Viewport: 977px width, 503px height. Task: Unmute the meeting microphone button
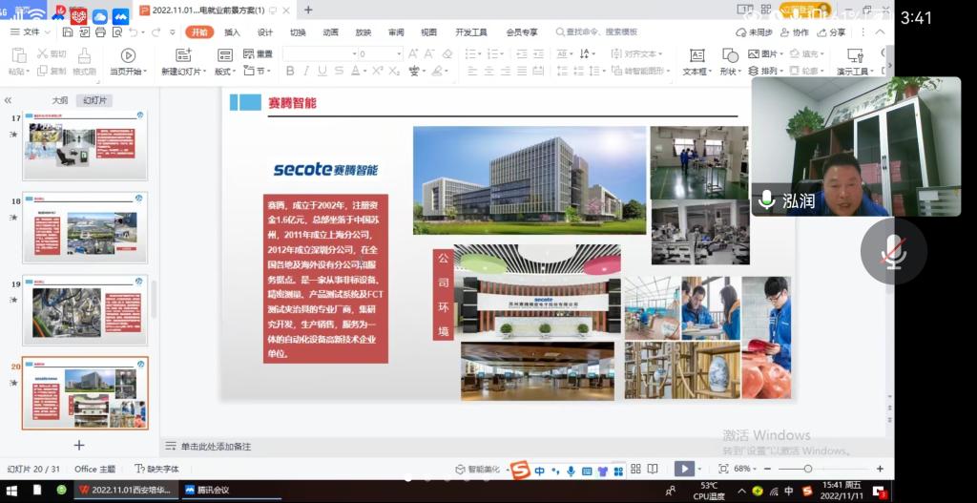pos(893,251)
